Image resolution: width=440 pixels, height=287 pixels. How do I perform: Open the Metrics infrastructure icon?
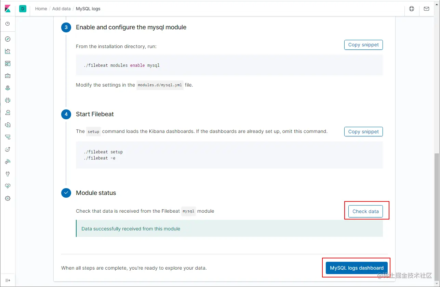click(8, 112)
